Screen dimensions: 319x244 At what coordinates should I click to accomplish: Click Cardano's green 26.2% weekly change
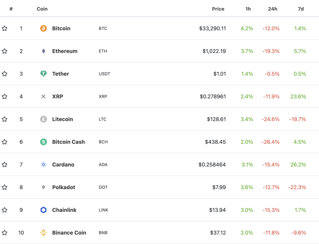[x=298, y=165]
